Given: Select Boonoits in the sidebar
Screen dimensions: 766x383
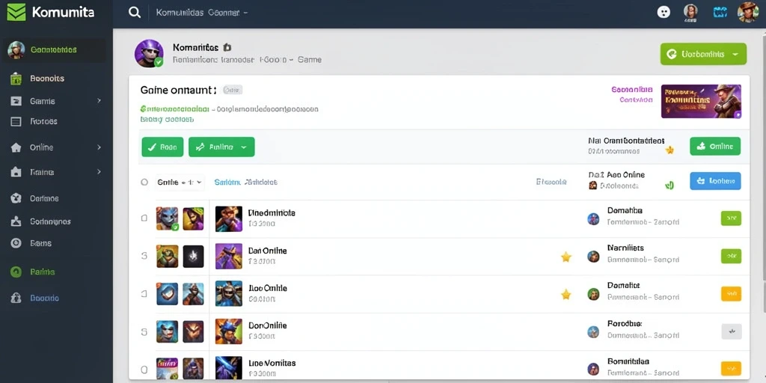Looking at the screenshot, I should click(x=47, y=78).
